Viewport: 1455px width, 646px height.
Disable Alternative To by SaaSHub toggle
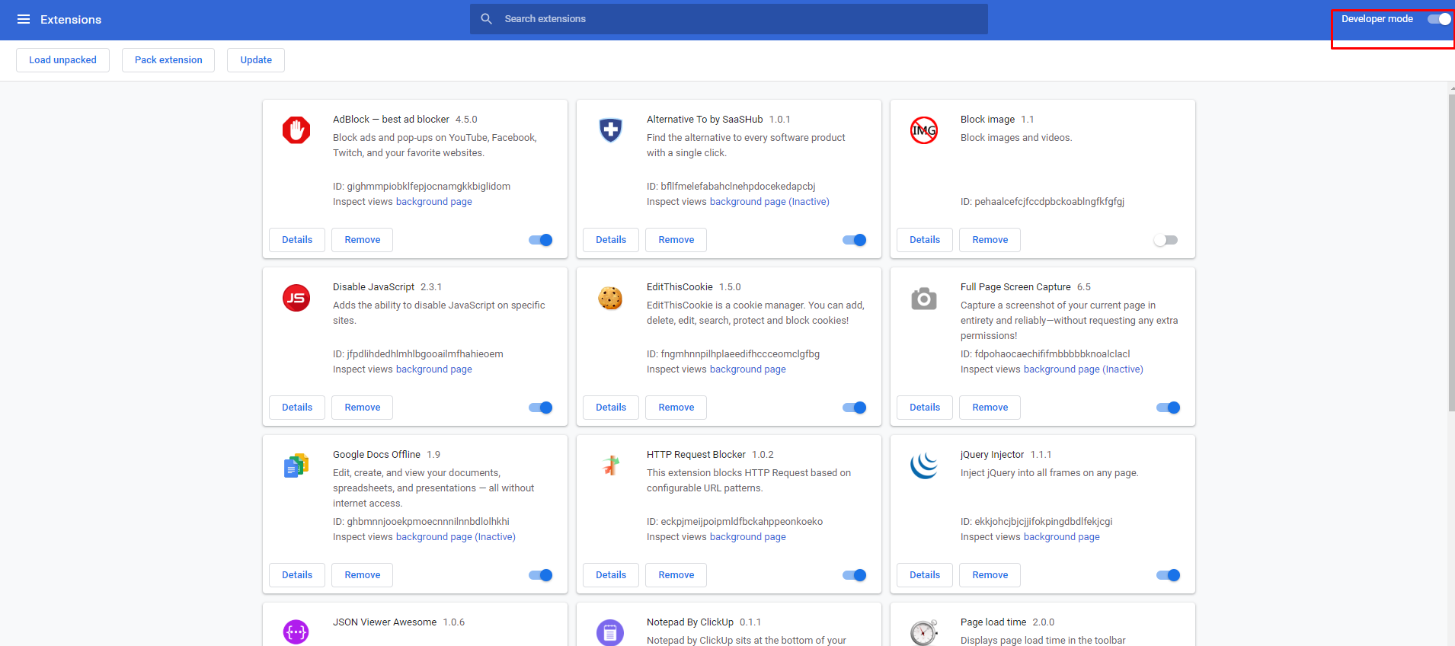point(855,240)
